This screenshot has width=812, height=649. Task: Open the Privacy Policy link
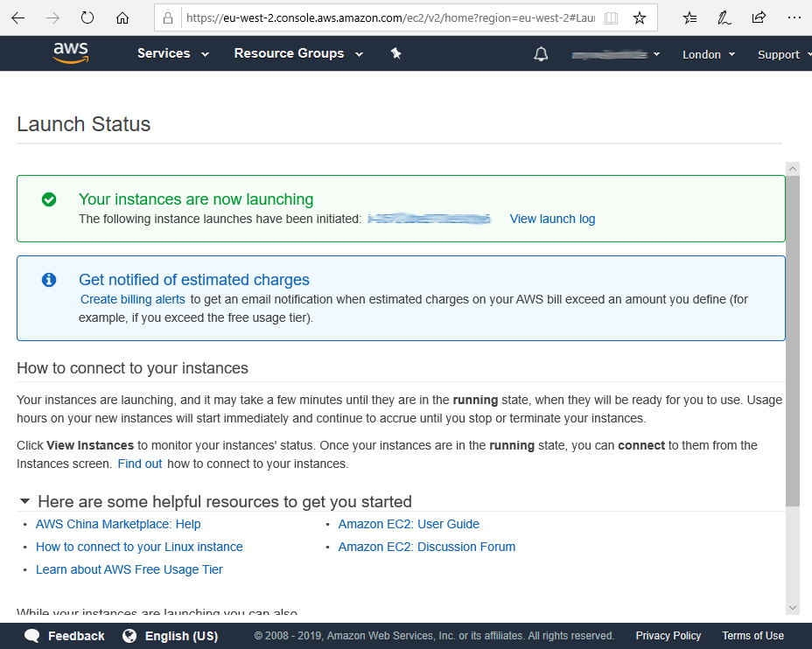coord(668,636)
